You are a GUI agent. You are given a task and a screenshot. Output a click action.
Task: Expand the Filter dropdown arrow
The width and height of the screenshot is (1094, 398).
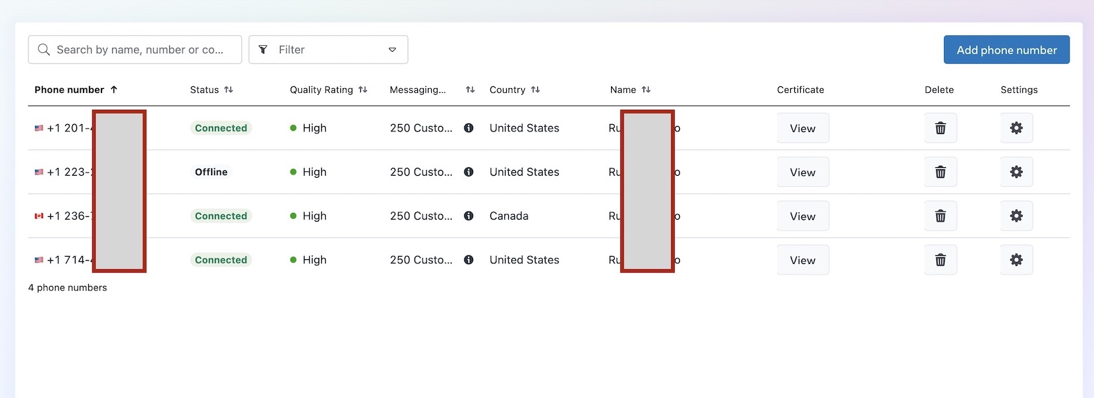pyautogui.click(x=392, y=50)
